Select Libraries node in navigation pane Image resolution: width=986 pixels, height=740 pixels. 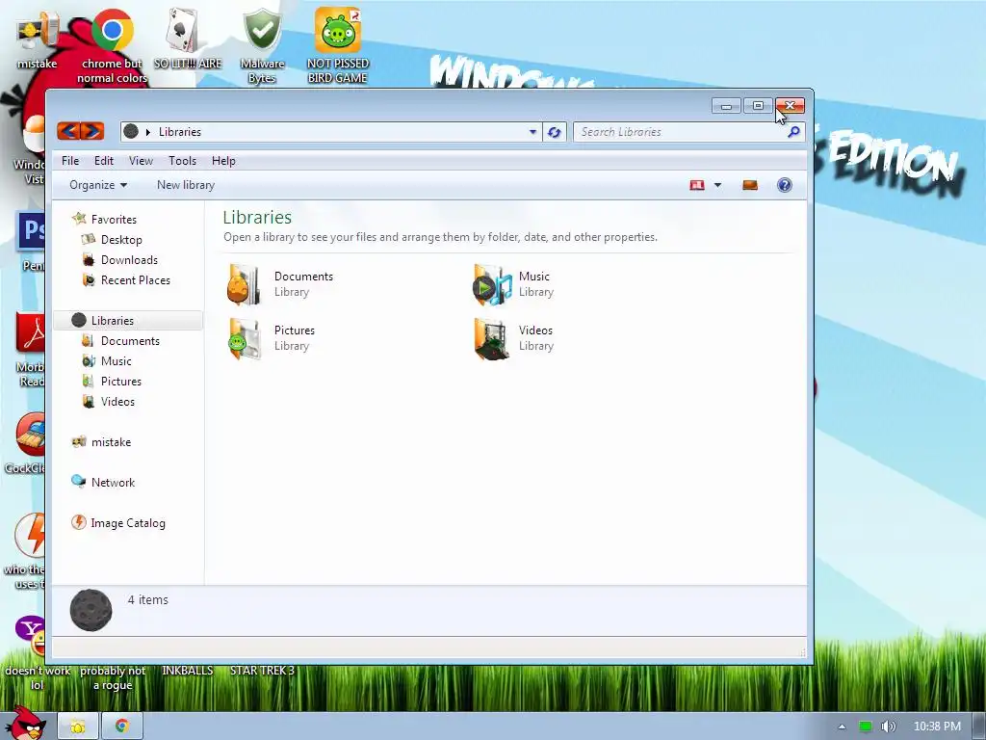(112, 320)
